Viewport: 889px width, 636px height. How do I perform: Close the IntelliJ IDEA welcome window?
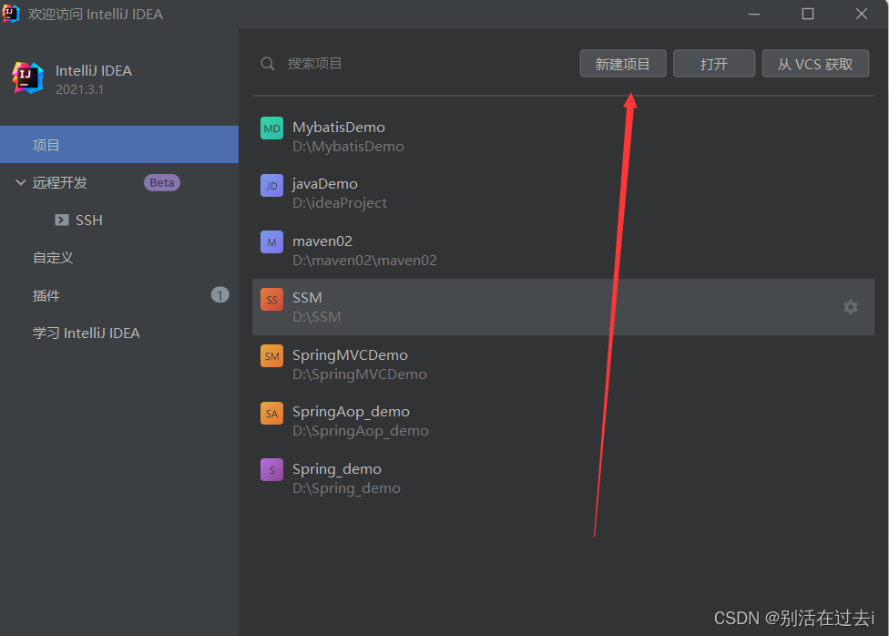point(862,14)
